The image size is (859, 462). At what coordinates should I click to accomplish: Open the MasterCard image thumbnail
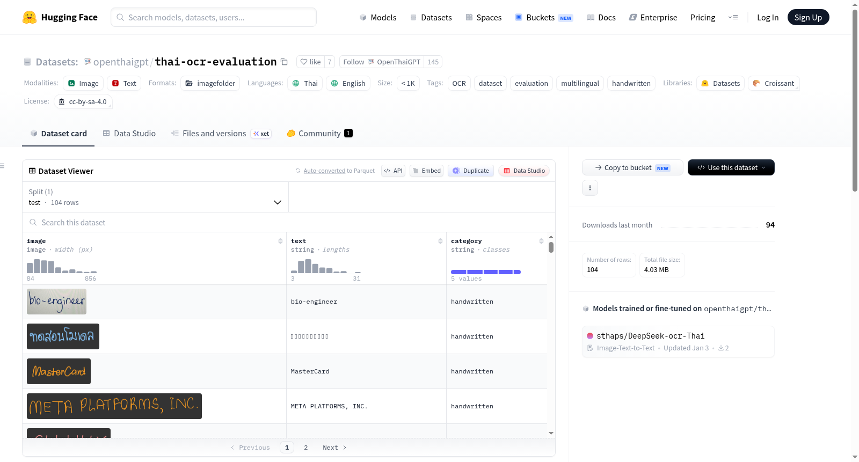pyautogui.click(x=59, y=371)
